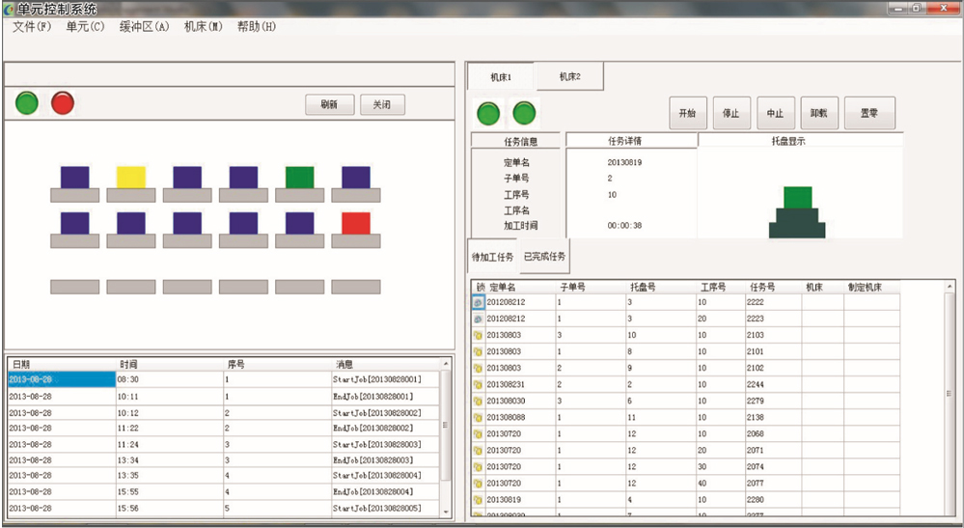The image size is (964, 528).
Task: Click the red pallet in the buffer grid
Action: tap(356, 223)
